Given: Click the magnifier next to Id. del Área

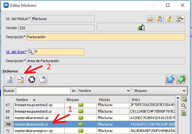Looking at the screenshot, I should pos(30,52).
